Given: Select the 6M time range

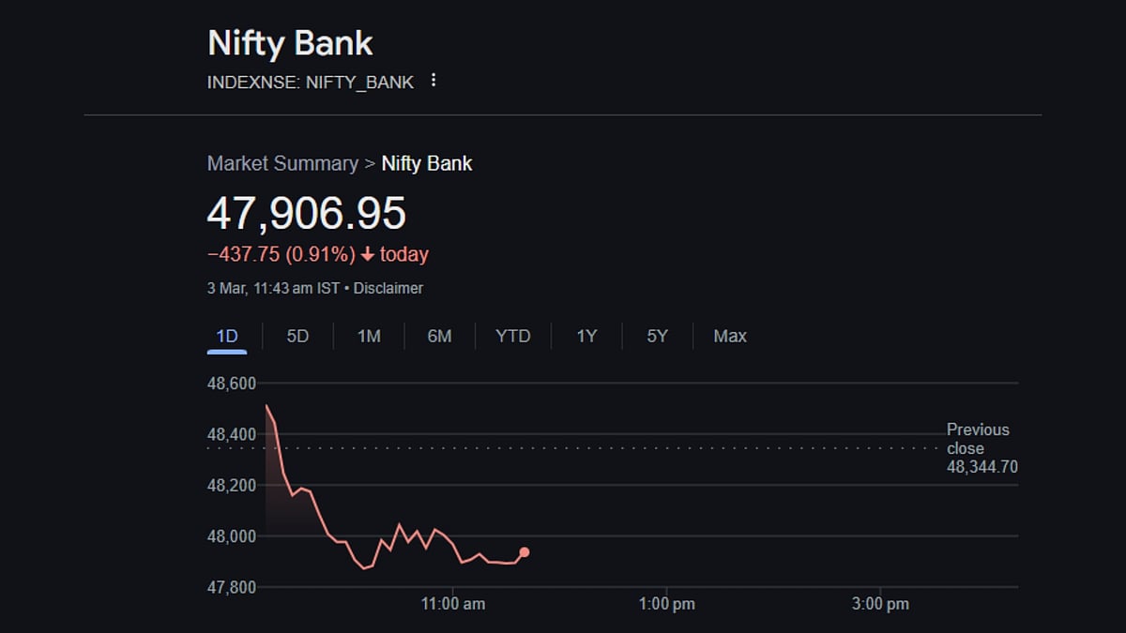Looking at the screenshot, I should (x=439, y=336).
